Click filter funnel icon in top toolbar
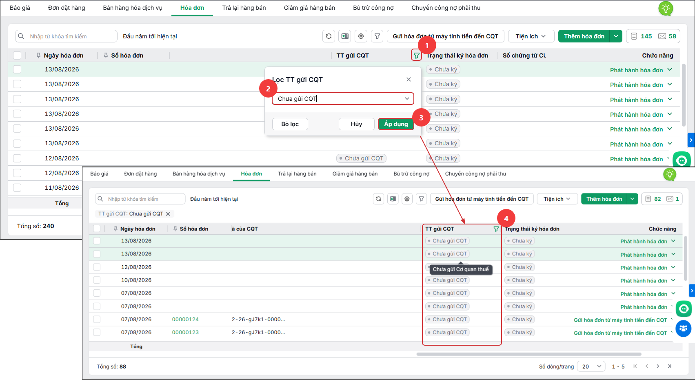The height and width of the screenshot is (382, 695). click(377, 36)
